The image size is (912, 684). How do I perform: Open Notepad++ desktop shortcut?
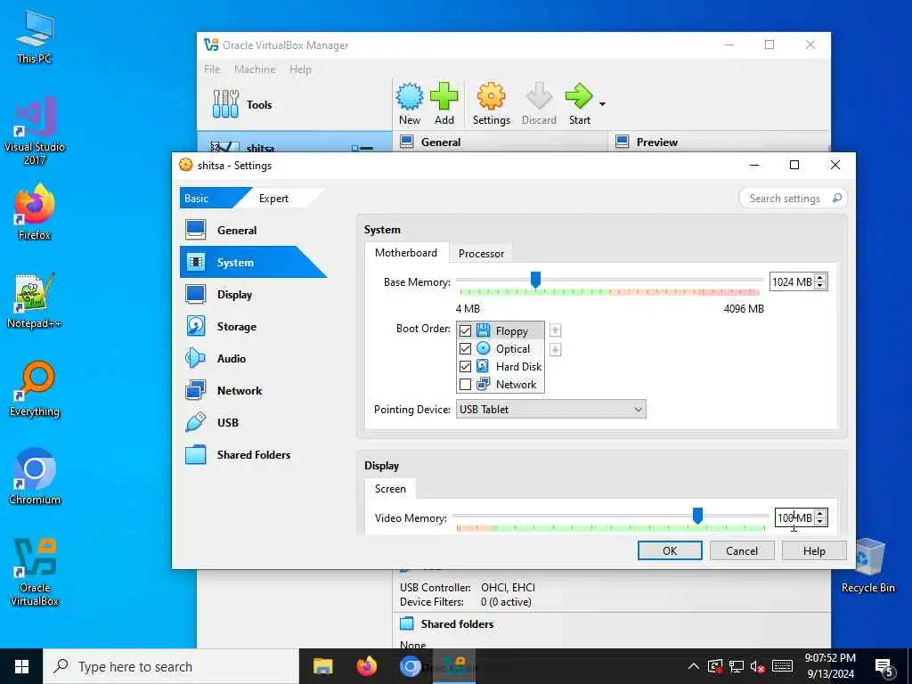point(35,301)
